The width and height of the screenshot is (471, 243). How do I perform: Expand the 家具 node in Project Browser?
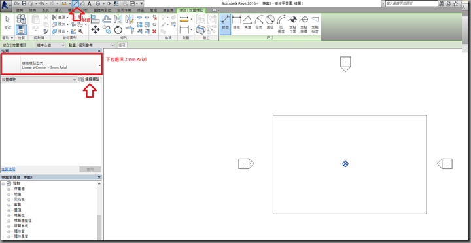coord(9,204)
